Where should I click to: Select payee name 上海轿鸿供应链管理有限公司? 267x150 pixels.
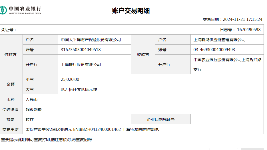(x=219, y=40)
